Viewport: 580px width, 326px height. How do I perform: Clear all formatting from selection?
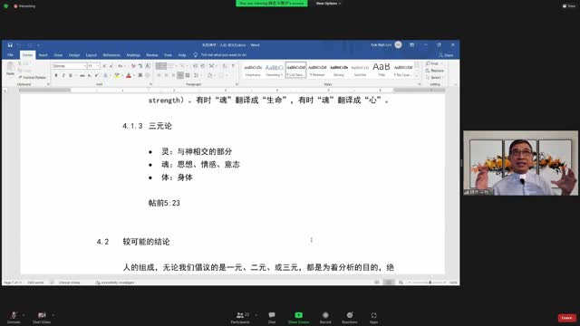click(x=133, y=66)
